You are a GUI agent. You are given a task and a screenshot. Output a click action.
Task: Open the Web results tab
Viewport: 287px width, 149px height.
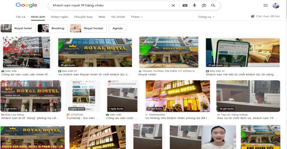[102, 17]
